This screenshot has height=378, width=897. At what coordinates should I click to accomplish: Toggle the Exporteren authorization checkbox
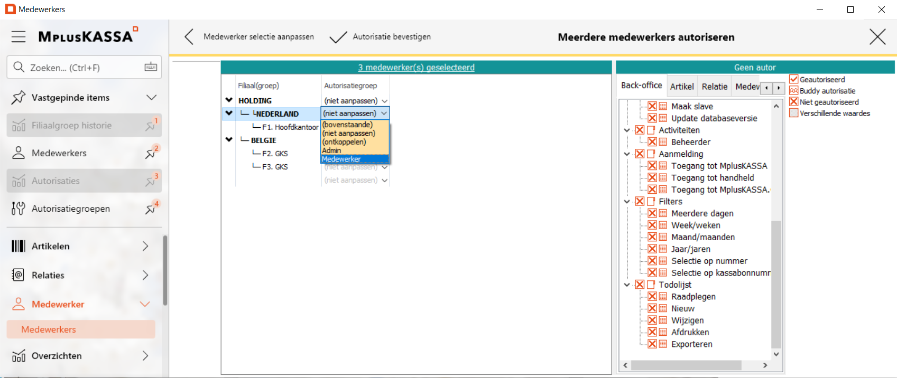(652, 344)
